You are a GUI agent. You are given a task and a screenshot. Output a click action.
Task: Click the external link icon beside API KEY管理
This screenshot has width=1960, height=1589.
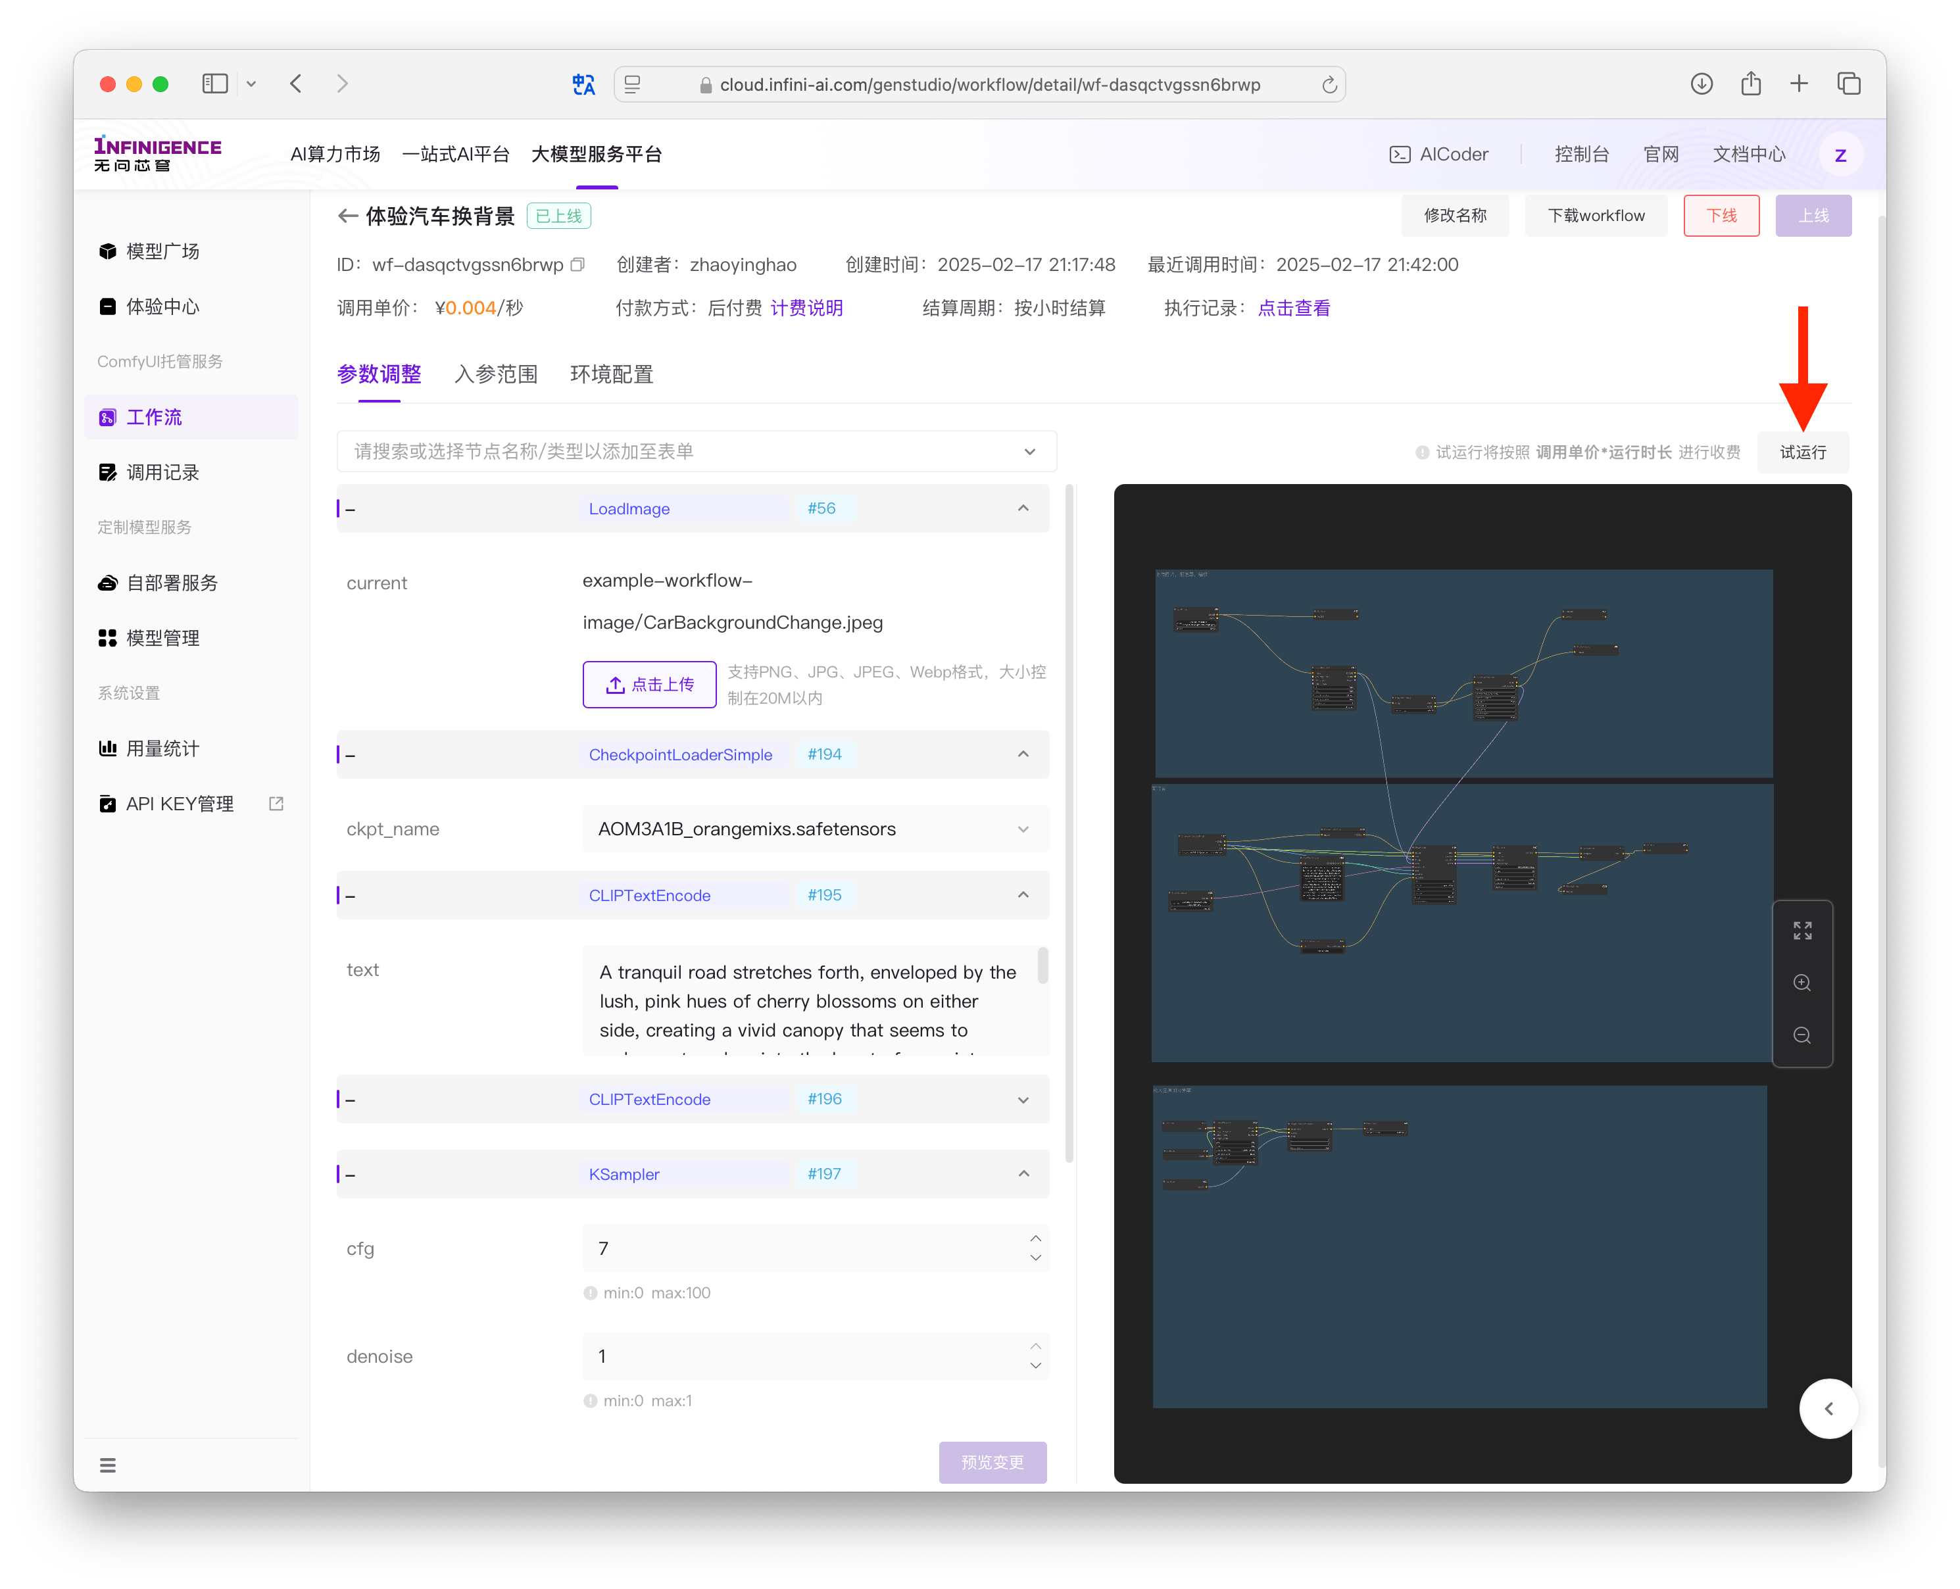point(276,804)
